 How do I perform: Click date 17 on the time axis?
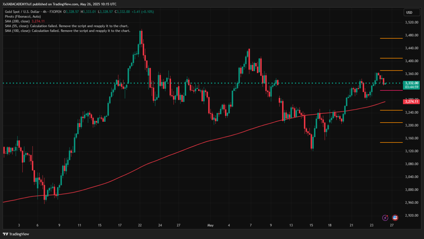click(120, 225)
